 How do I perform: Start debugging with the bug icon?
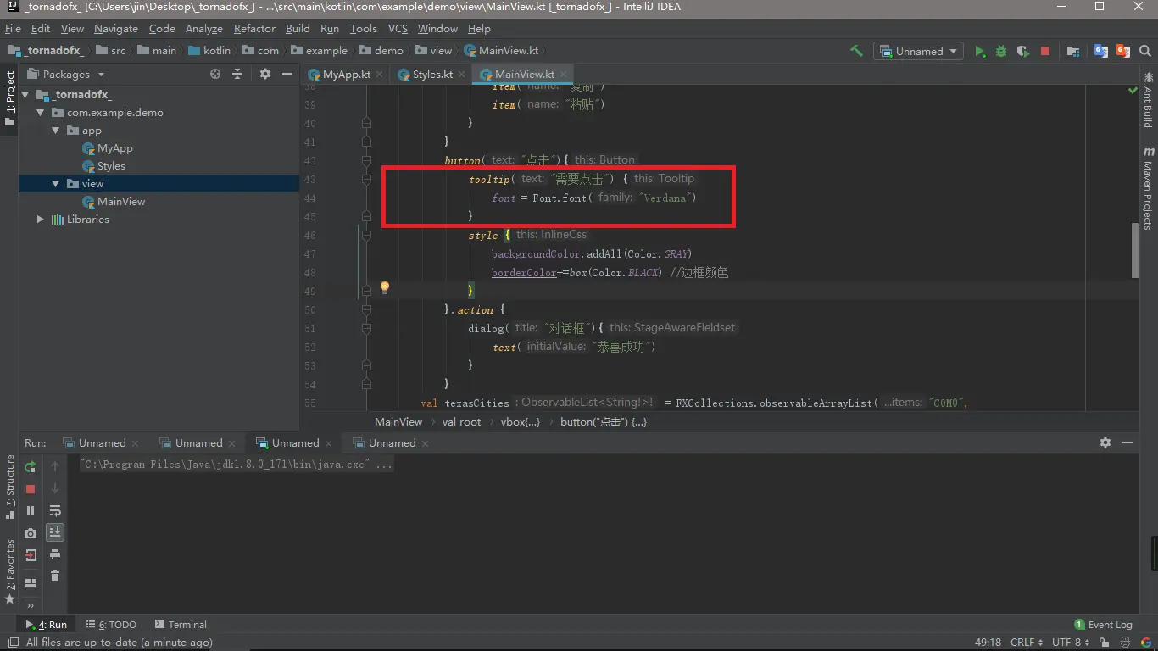(x=1001, y=51)
